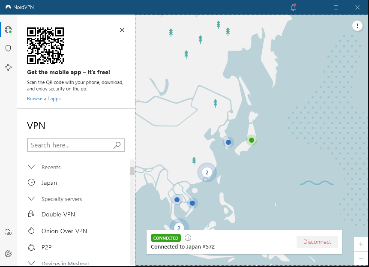
Task: Click the server list scrollbar thumb
Action: (x=132, y=171)
